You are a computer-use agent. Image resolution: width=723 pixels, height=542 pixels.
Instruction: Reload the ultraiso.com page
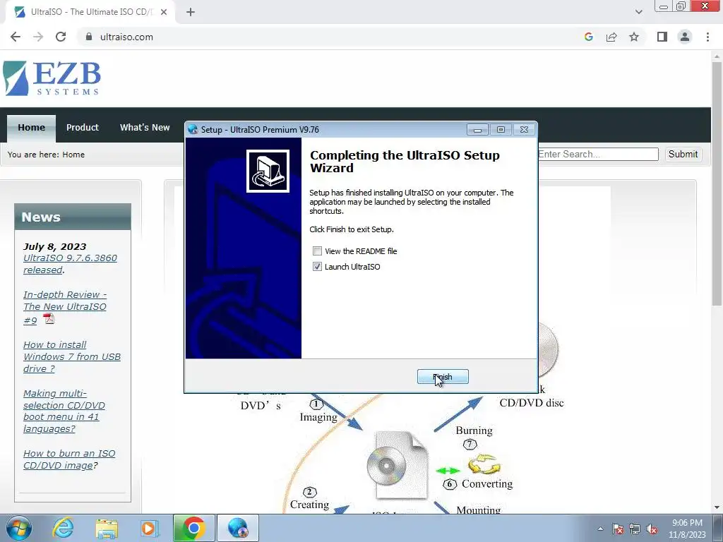pyautogui.click(x=61, y=37)
